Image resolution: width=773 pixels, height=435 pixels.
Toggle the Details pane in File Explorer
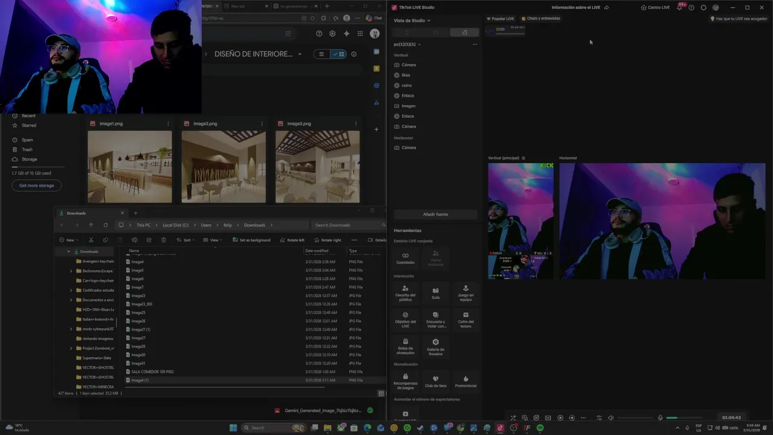[377, 240]
